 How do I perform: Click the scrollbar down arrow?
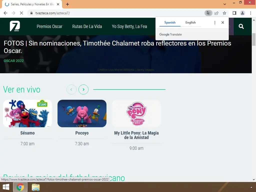(254, 180)
